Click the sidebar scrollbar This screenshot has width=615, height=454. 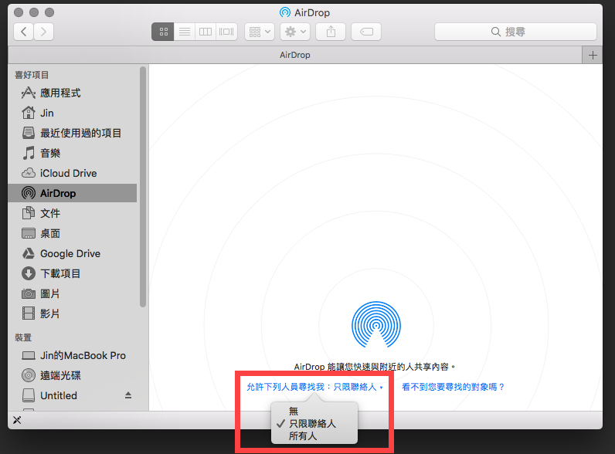click(143, 187)
